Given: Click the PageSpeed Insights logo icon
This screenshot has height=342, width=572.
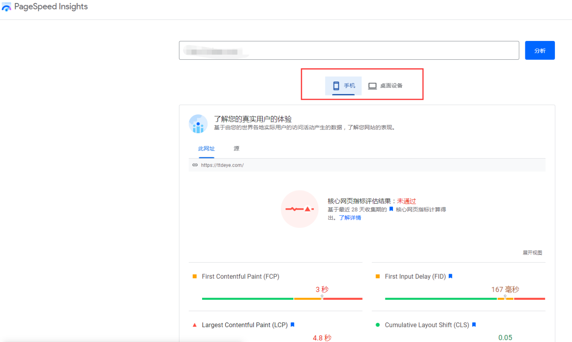Looking at the screenshot, I should [x=6, y=6].
